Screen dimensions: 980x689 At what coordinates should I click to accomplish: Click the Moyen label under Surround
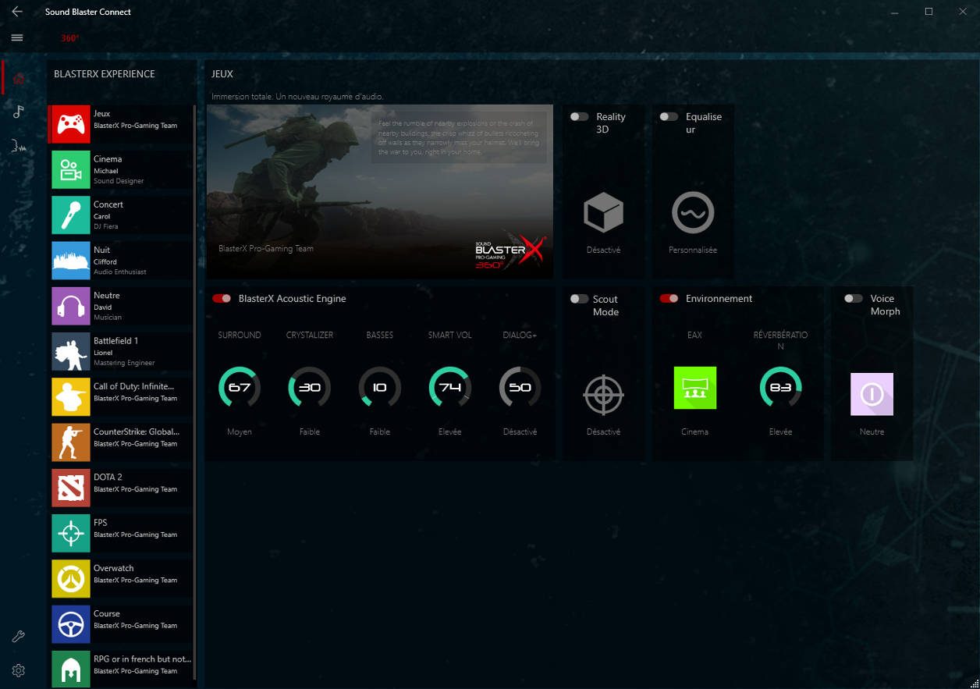pyautogui.click(x=240, y=432)
